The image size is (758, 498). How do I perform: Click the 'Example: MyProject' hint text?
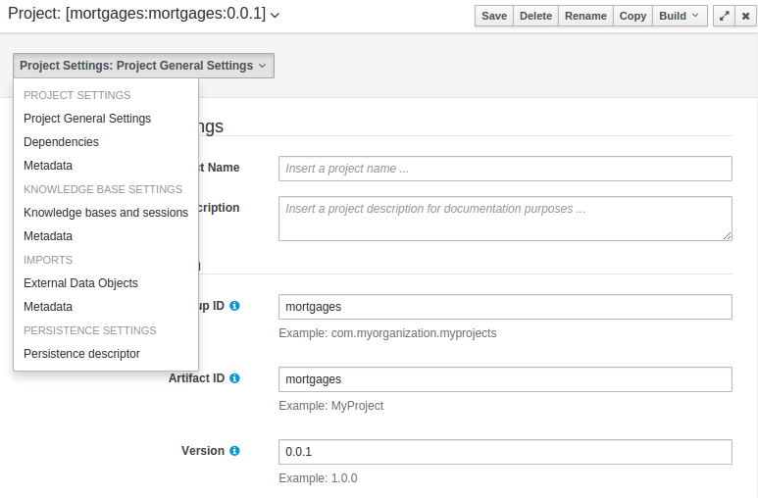tap(330, 406)
